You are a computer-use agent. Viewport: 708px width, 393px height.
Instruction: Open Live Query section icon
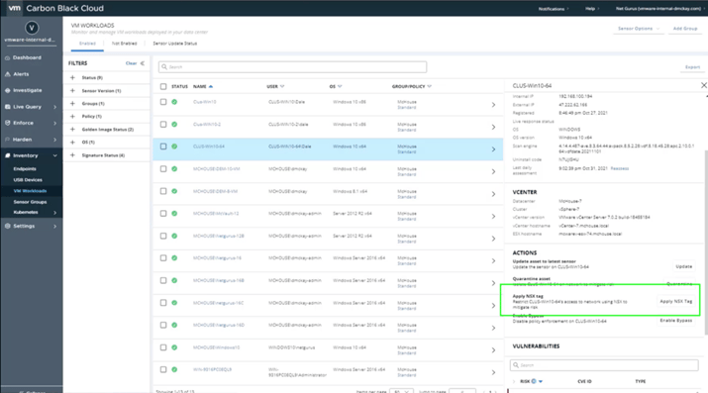(x=8, y=107)
